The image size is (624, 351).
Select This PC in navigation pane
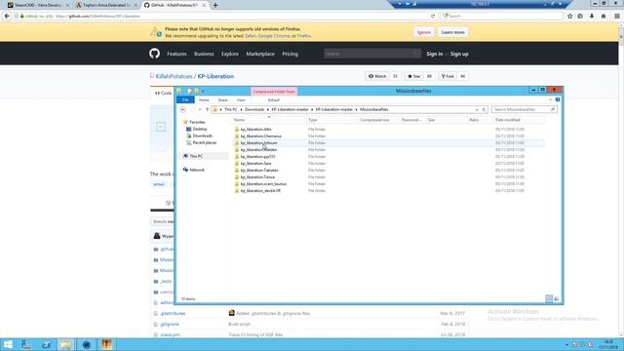[x=196, y=156]
